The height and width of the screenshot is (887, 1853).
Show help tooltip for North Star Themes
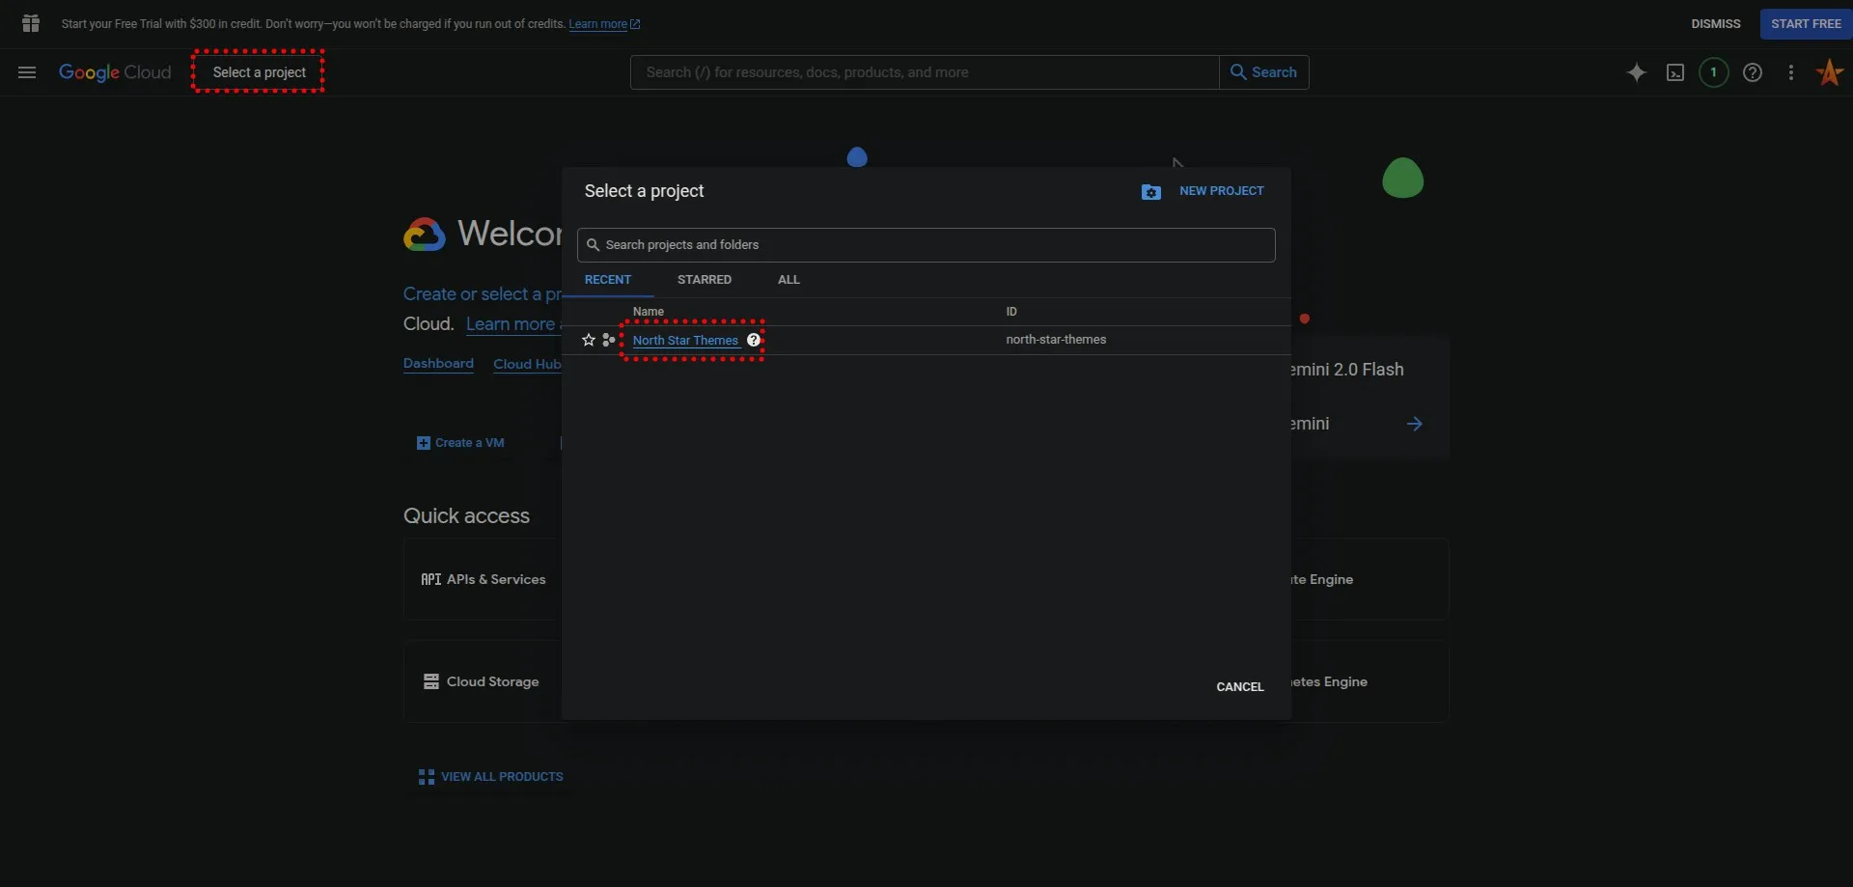(x=754, y=340)
